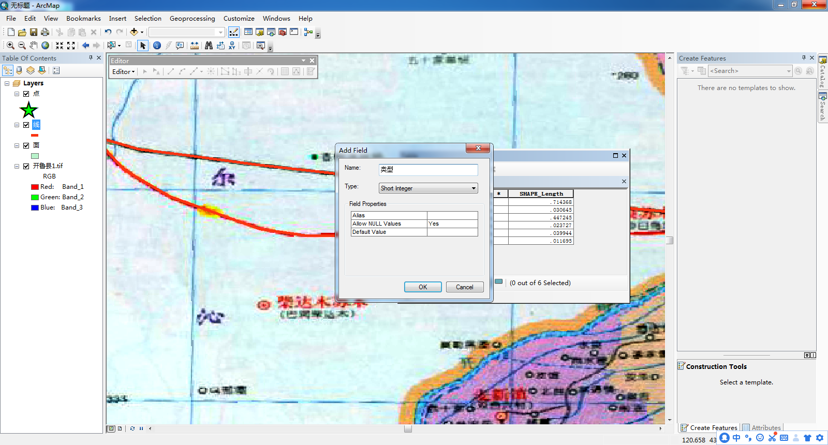Click the Fixed Zoom In icon

pos(60,46)
